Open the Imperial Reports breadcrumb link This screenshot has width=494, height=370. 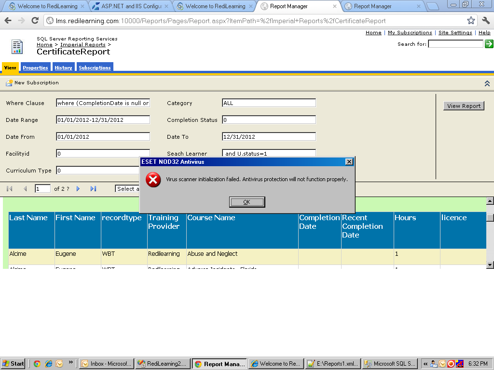tap(83, 45)
